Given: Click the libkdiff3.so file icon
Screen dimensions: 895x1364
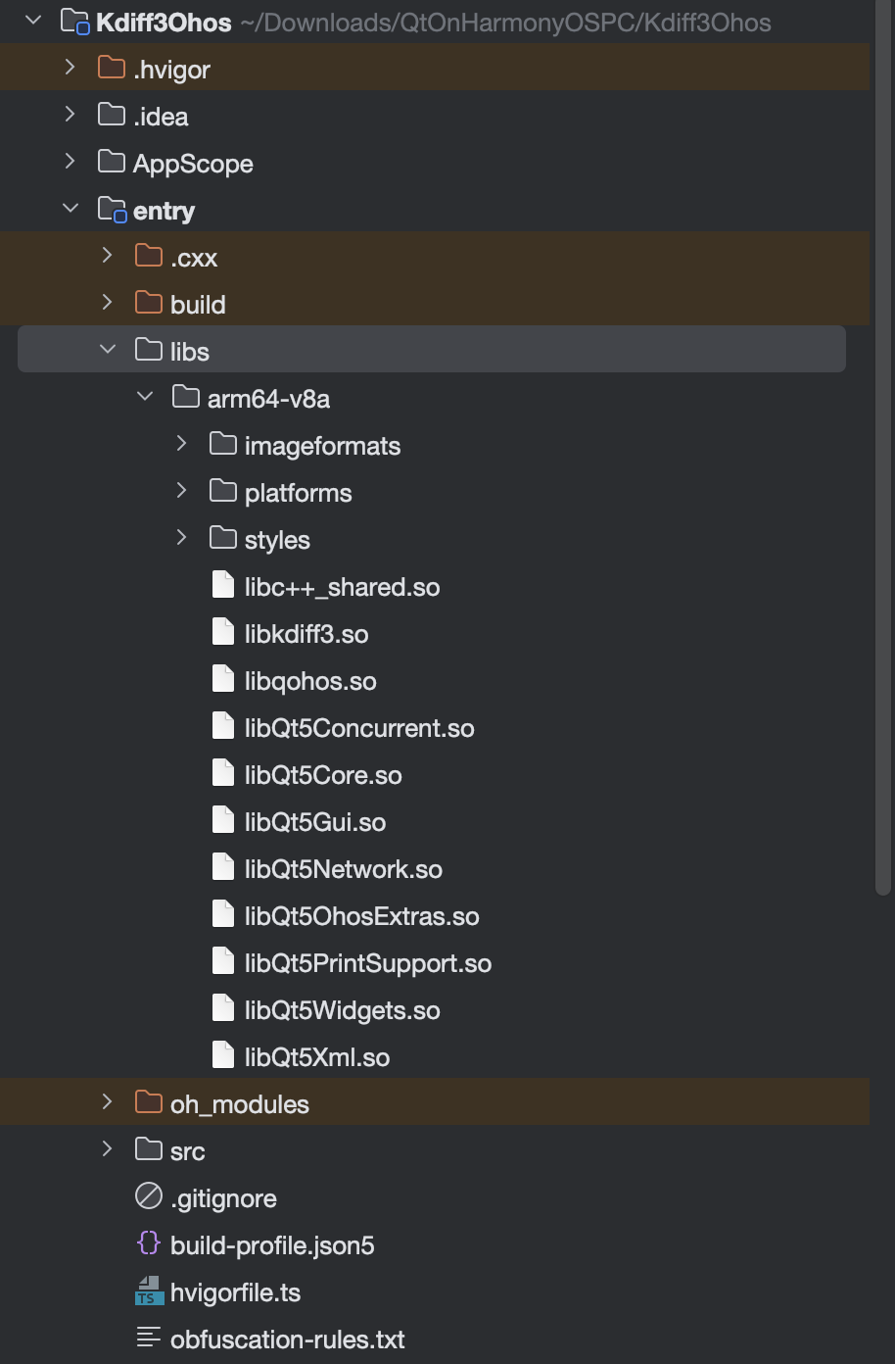Looking at the screenshot, I should click(x=223, y=631).
